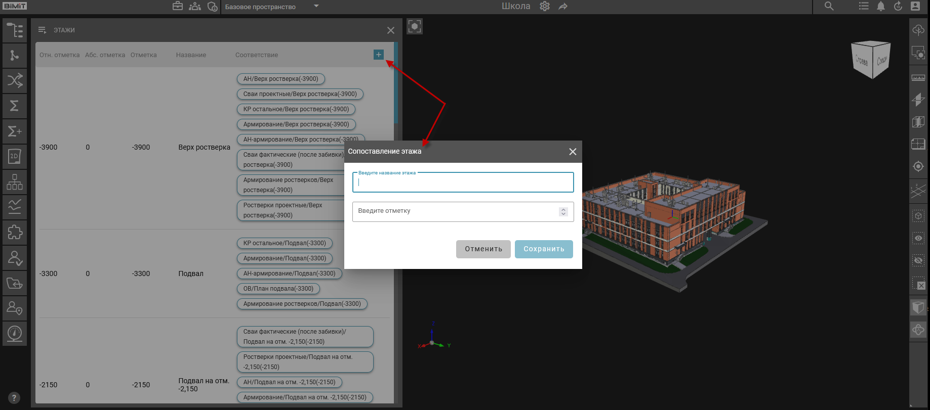Show hidden elements with eye icon
930x410 pixels.
pyautogui.click(x=918, y=238)
